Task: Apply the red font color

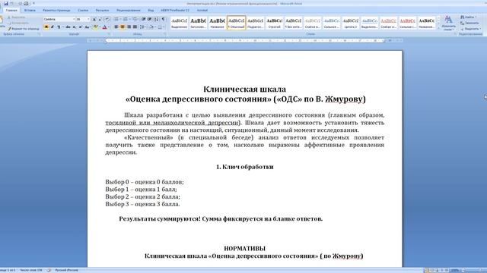Action: point(104,27)
